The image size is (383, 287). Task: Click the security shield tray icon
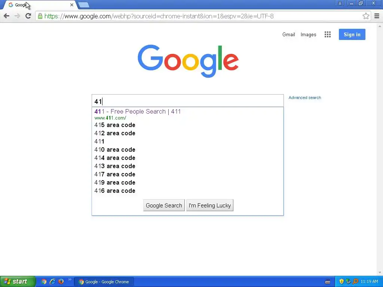341,282
